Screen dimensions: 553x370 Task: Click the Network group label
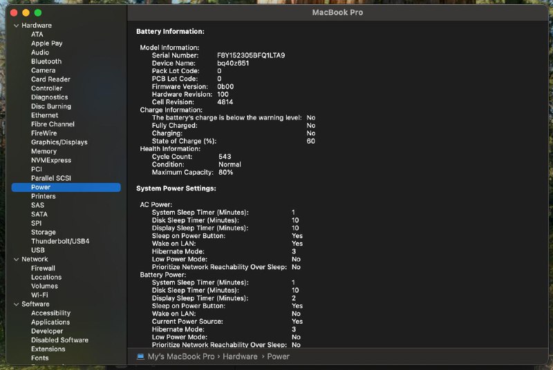(x=35, y=259)
